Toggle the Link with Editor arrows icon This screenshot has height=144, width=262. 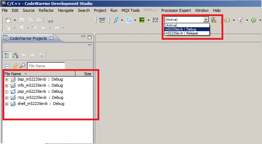[x=15, y=66]
